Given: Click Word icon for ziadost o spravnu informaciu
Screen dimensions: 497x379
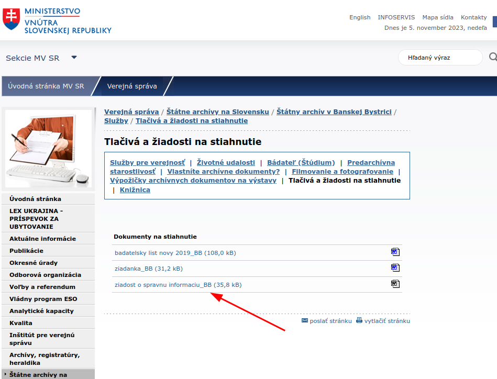Looking at the screenshot, I should (x=395, y=284).
